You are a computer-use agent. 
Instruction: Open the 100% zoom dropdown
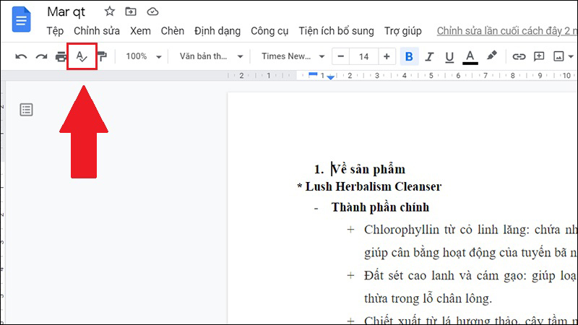(143, 56)
